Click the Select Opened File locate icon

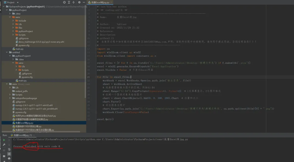click(x=65, y=2)
